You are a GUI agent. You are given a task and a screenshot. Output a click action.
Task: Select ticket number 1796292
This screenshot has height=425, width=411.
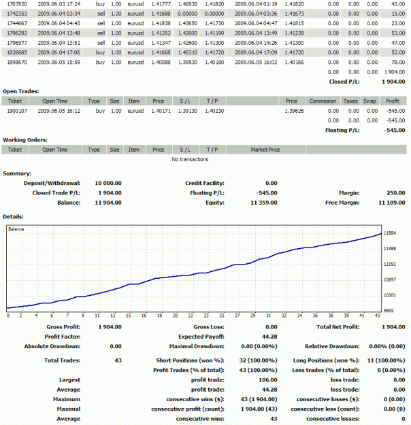click(x=17, y=33)
